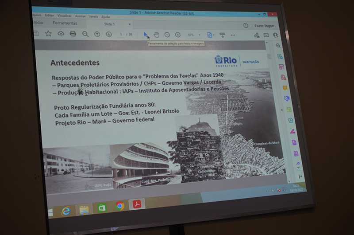Viewport: 354px width, 235px height.
Task: Open the Editar menu
Action: pyautogui.click(x=49, y=16)
